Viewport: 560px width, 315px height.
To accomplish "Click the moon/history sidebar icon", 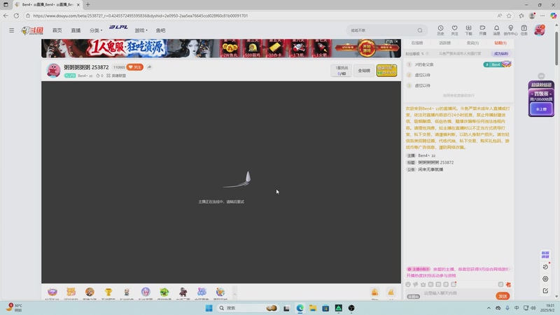I will 545,267.
